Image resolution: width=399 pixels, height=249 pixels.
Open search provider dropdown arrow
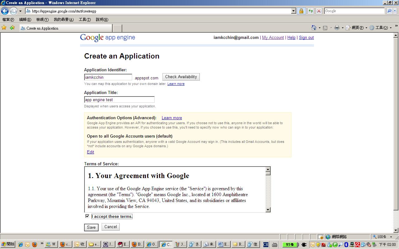395,11
